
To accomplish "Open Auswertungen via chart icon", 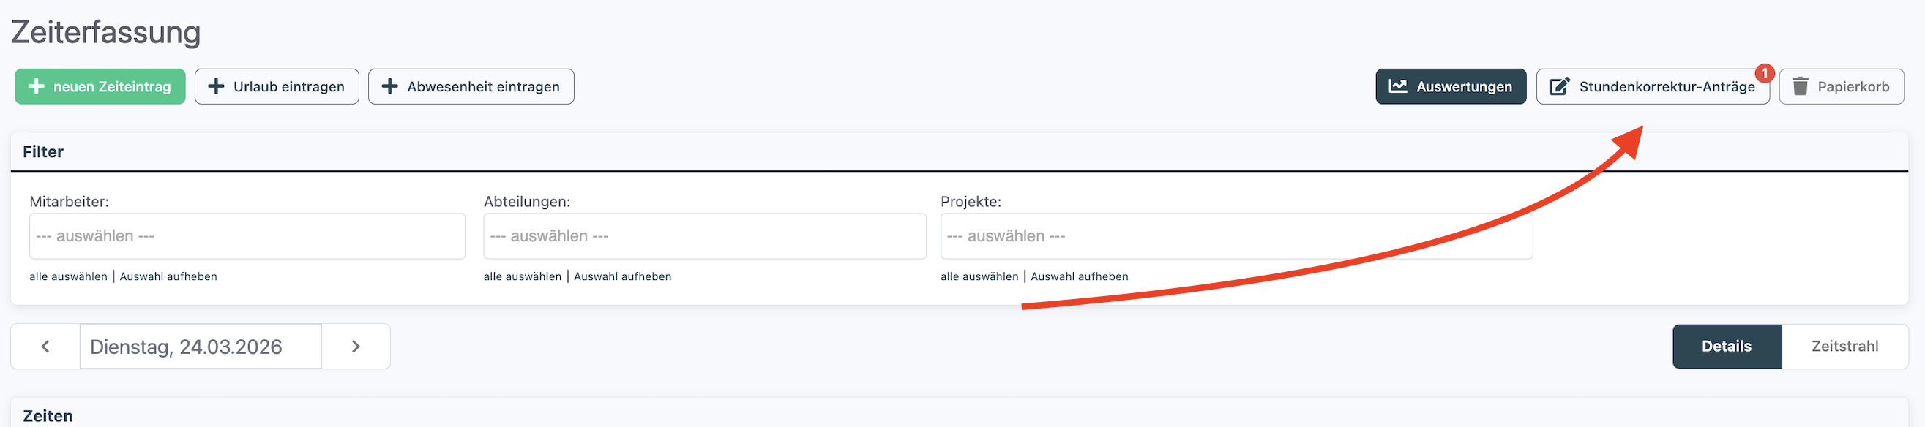I will 1397,86.
